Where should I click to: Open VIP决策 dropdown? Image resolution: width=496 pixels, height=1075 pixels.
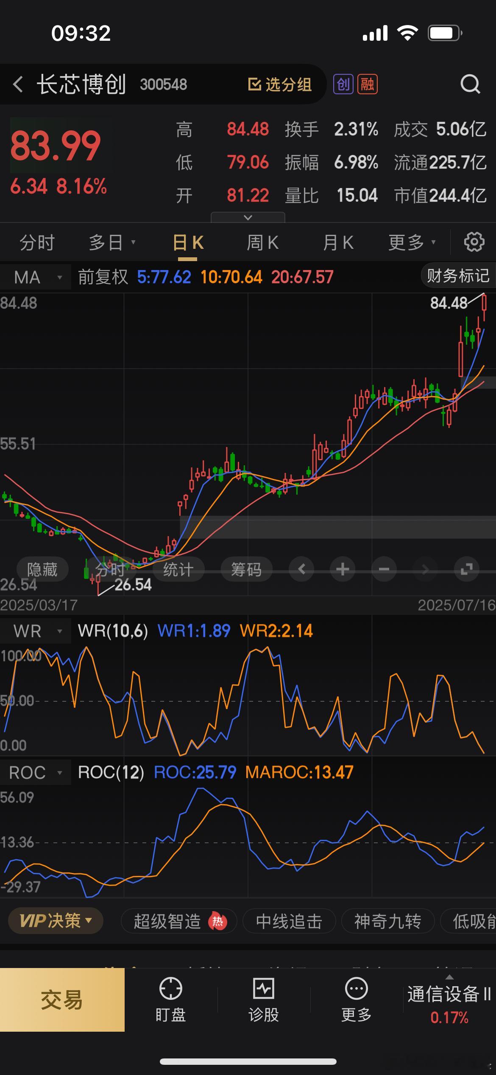coord(56,921)
